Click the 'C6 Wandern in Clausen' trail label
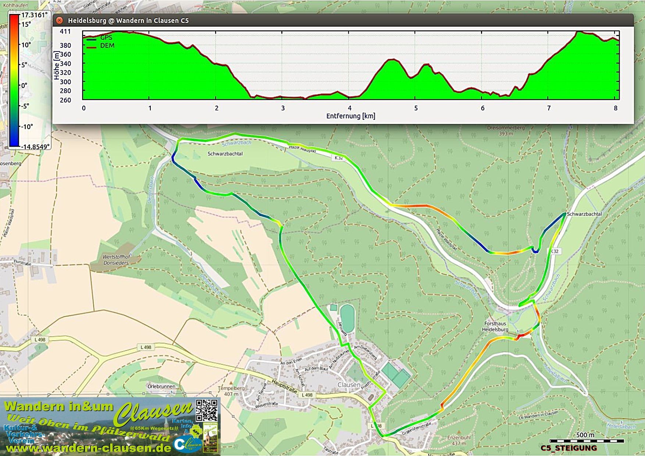Screen dimensions: 645x456 538,415
